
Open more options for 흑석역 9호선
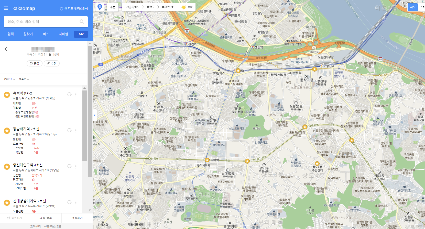(76, 95)
